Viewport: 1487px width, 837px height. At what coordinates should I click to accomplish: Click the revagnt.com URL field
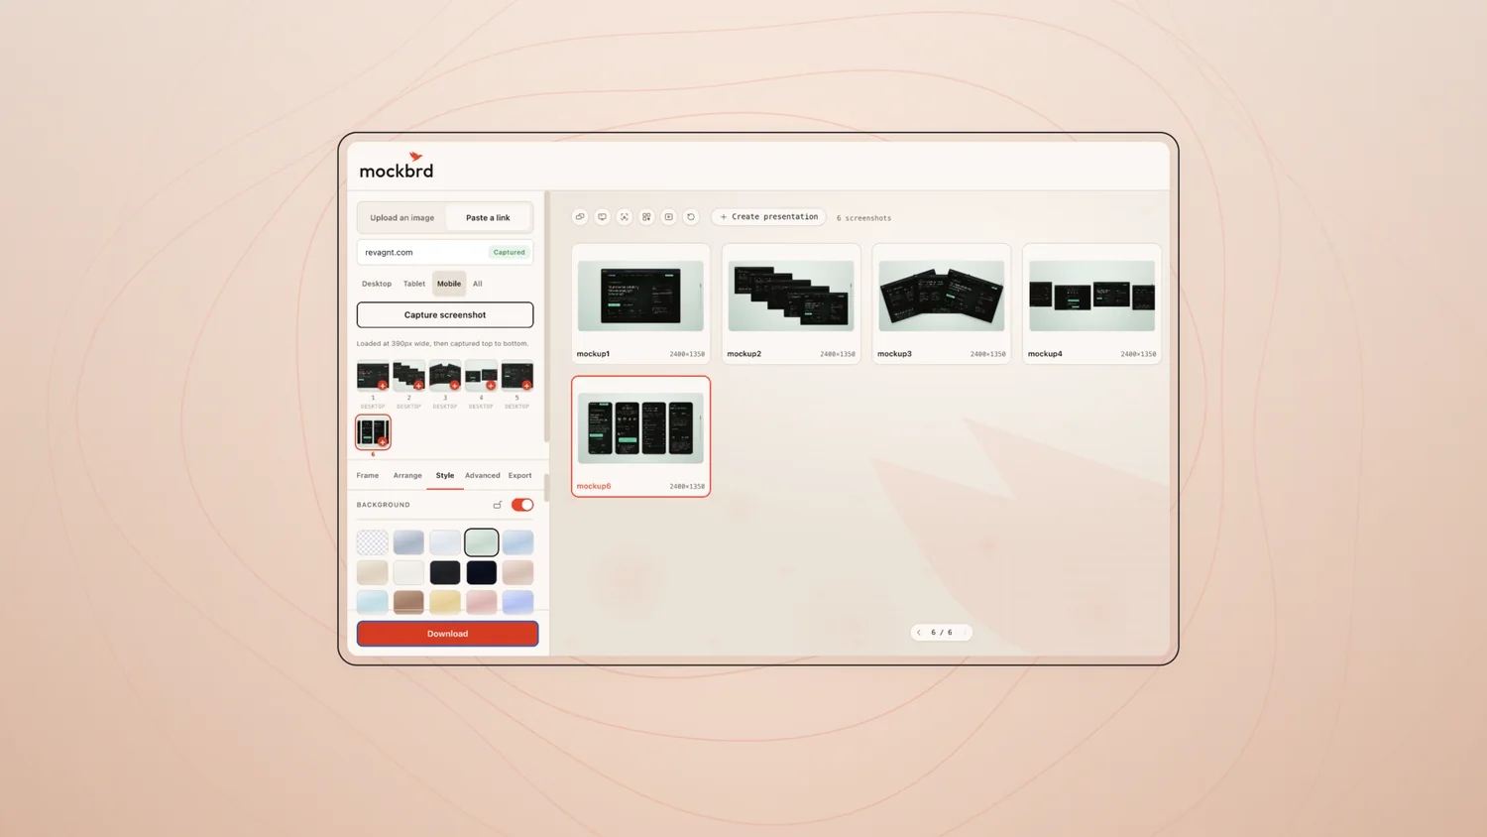coord(445,253)
